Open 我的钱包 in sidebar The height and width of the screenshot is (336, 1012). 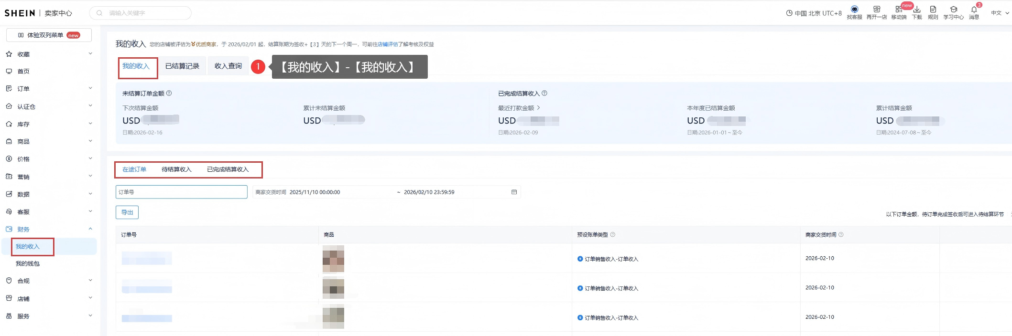click(28, 263)
